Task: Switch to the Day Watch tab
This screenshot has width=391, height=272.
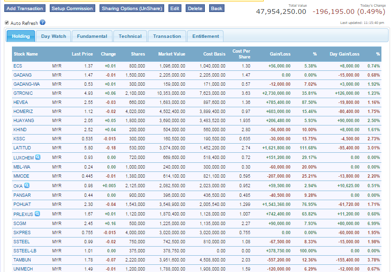Action: pyautogui.click(x=54, y=36)
